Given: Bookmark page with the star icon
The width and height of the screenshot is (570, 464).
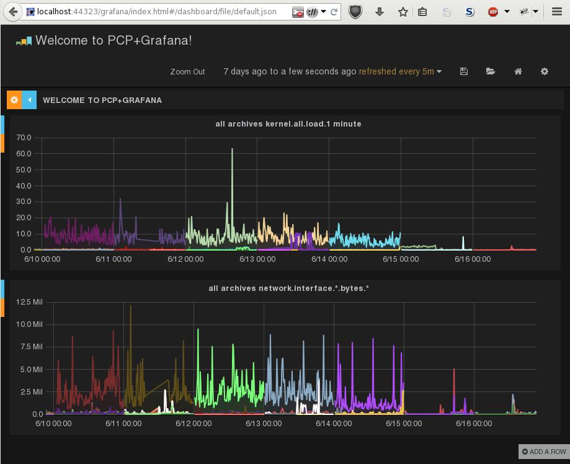Looking at the screenshot, I should click(403, 12).
